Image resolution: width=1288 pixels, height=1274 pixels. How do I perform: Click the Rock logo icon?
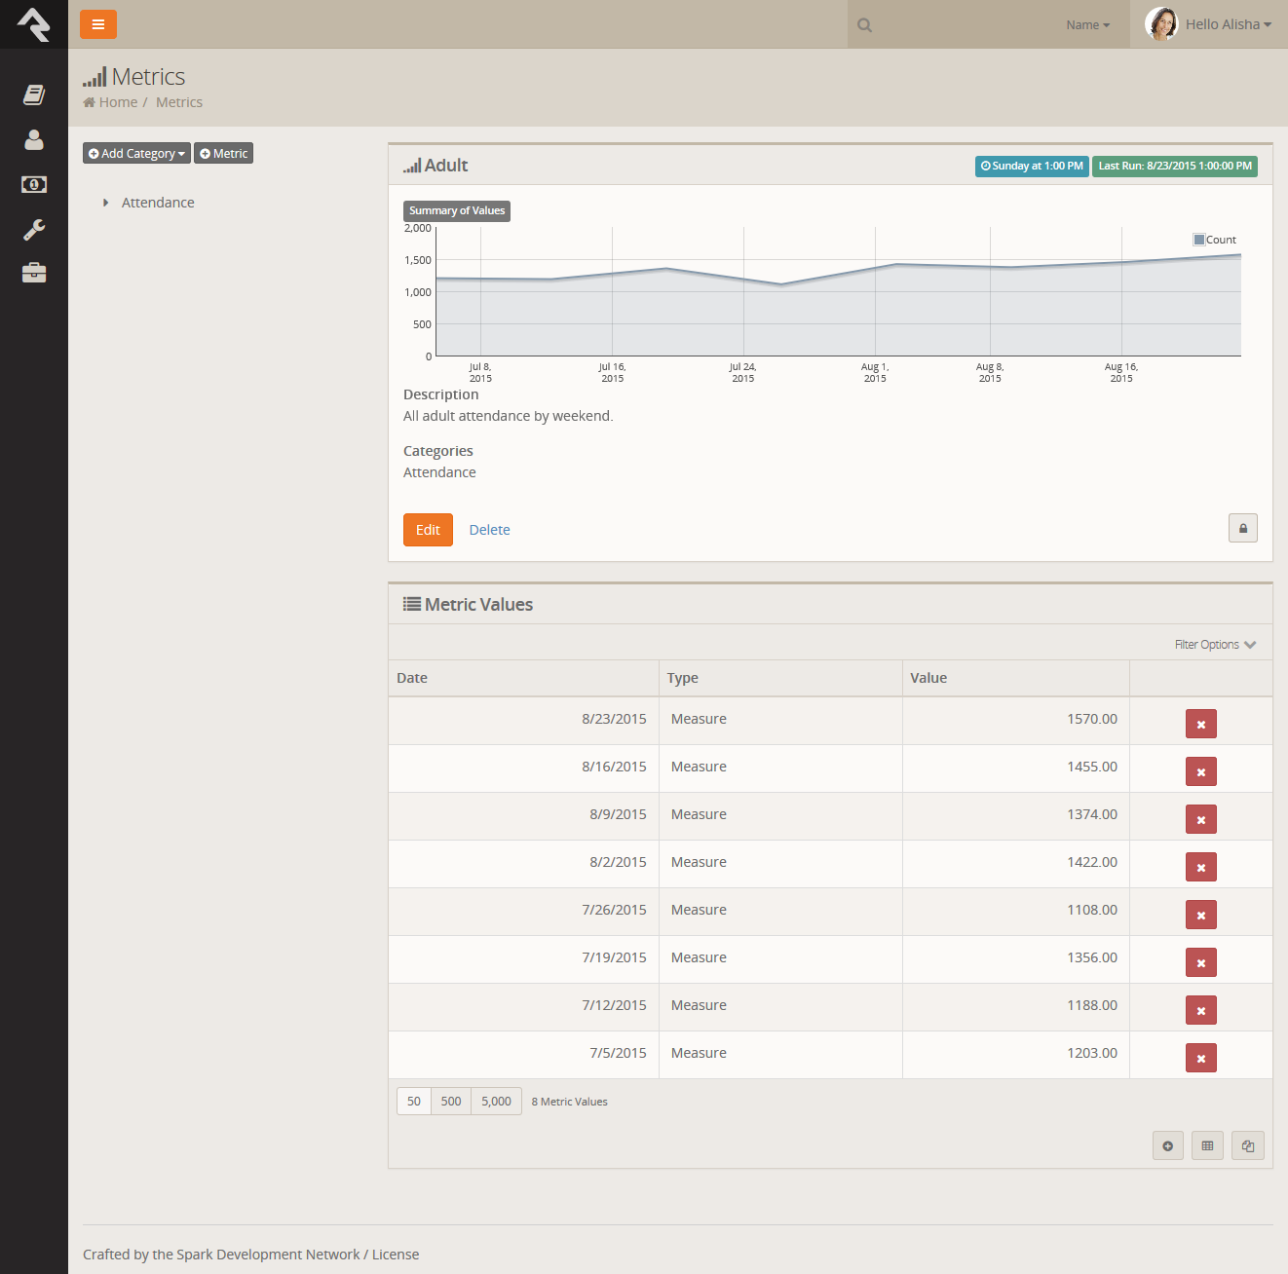[x=34, y=24]
